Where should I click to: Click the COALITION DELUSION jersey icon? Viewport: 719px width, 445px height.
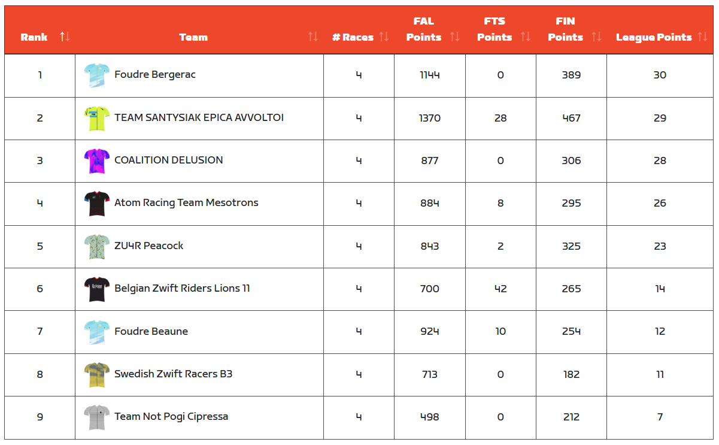click(x=96, y=161)
